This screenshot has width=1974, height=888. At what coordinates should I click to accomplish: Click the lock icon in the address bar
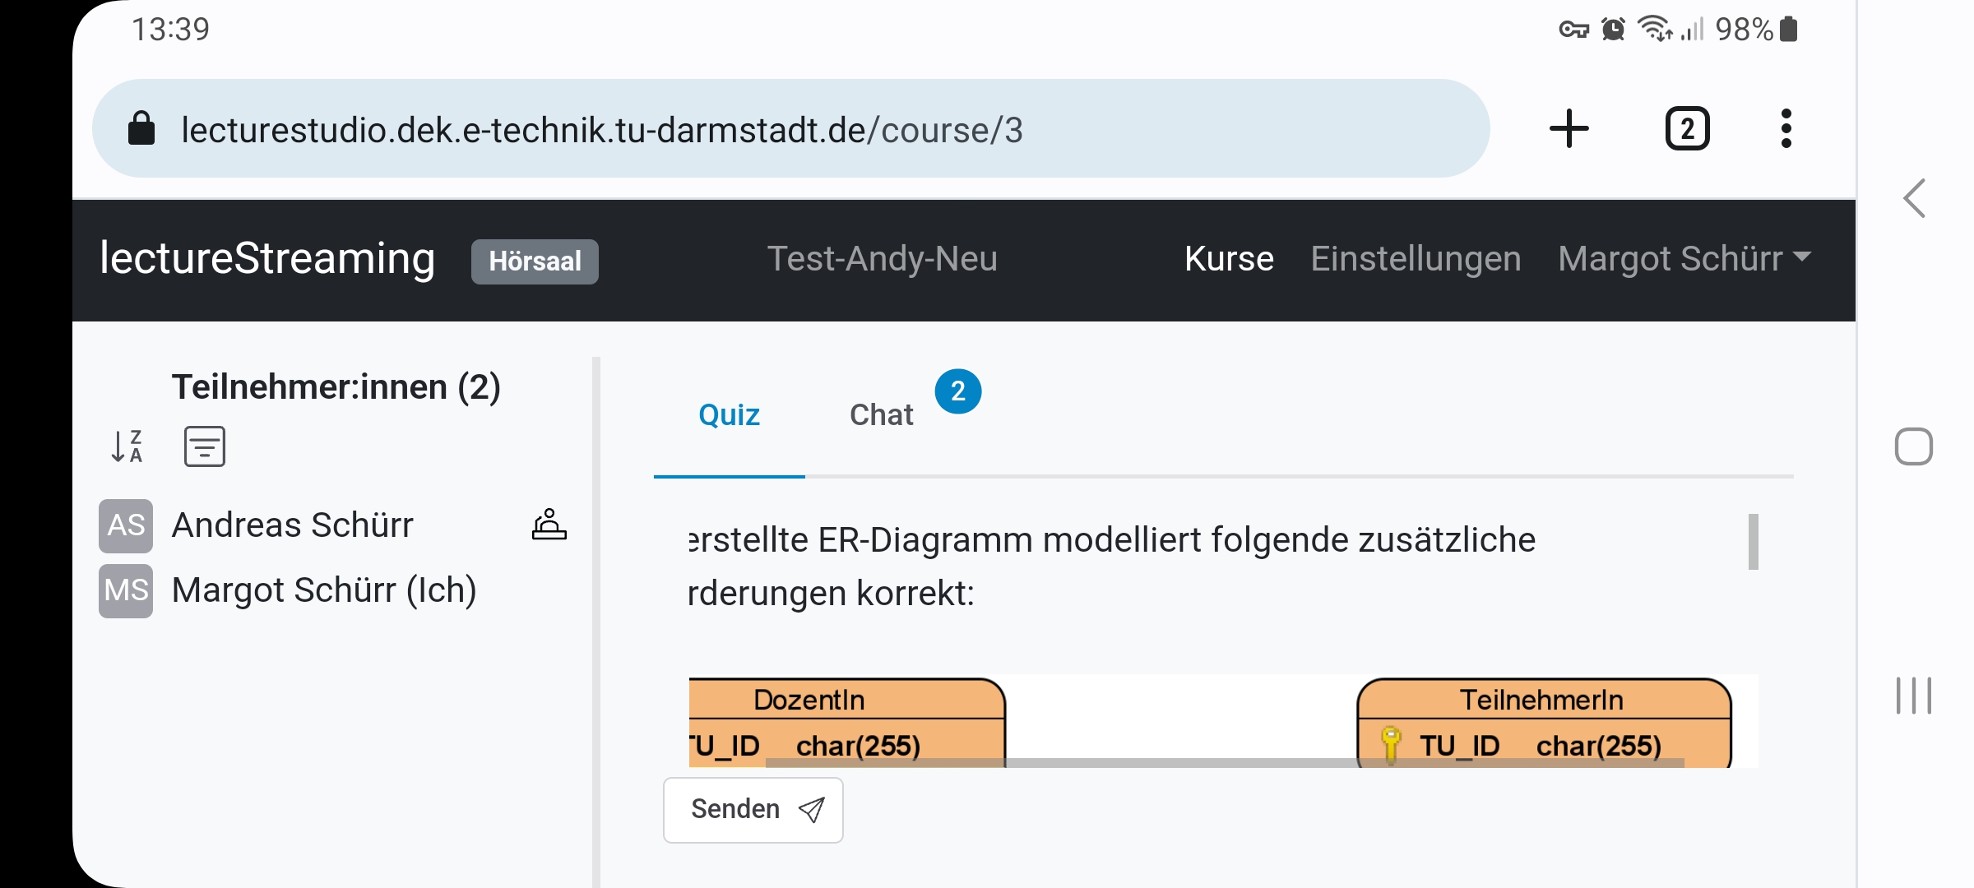click(x=141, y=128)
